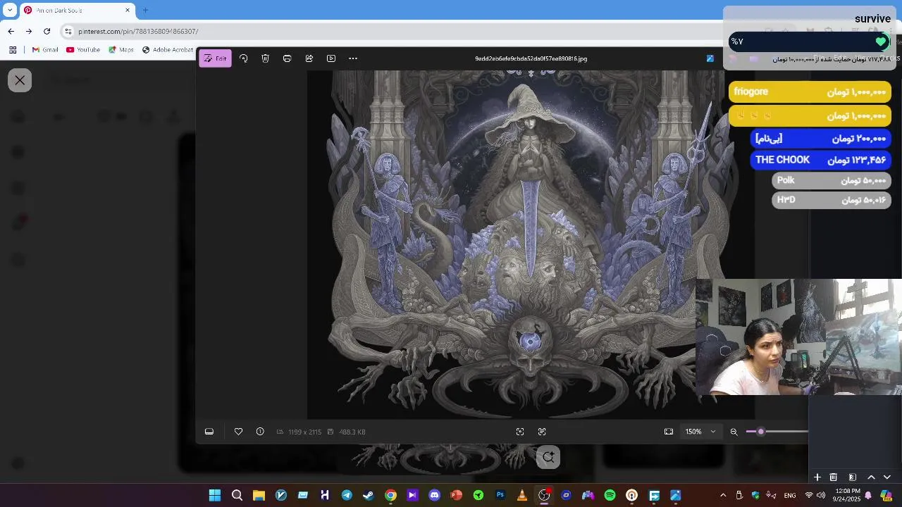The width and height of the screenshot is (902, 507).
Task: Open Discord from taskbar
Action: point(434,496)
